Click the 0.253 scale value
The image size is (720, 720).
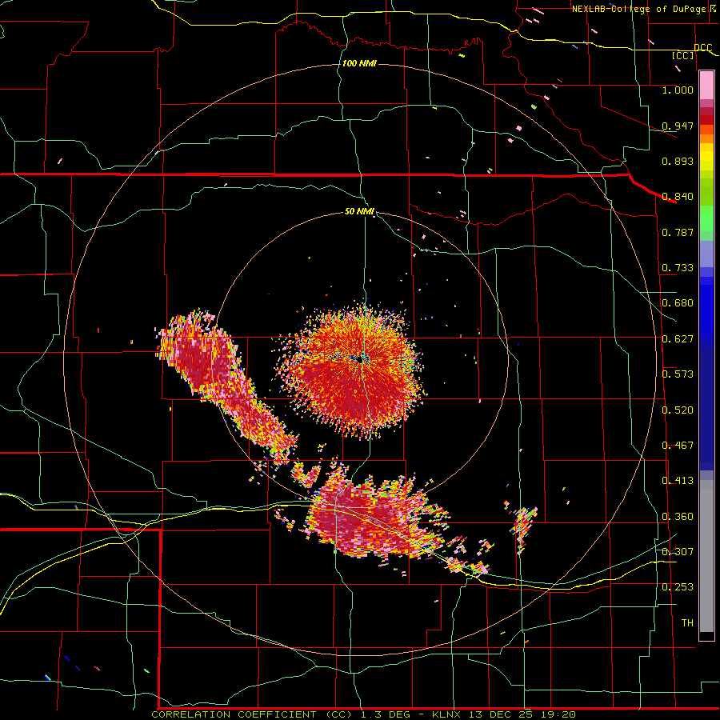(x=678, y=587)
